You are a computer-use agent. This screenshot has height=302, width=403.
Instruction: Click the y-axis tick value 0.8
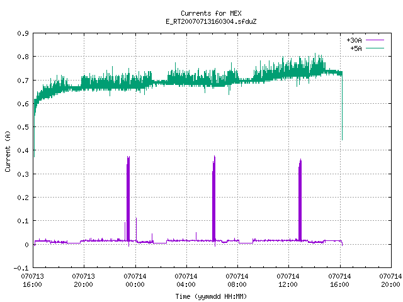[23, 57]
